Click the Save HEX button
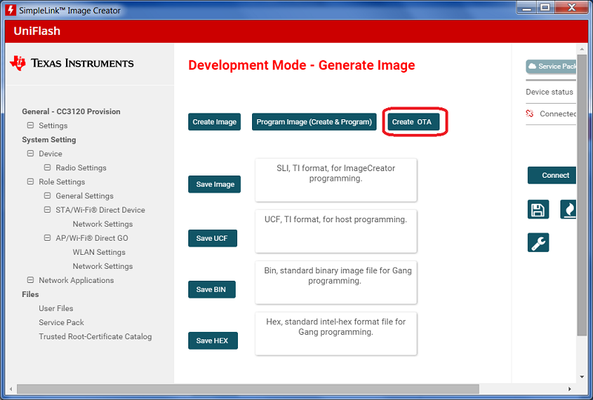Image resolution: width=593 pixels, height=400 pixels. click(212, 341)
